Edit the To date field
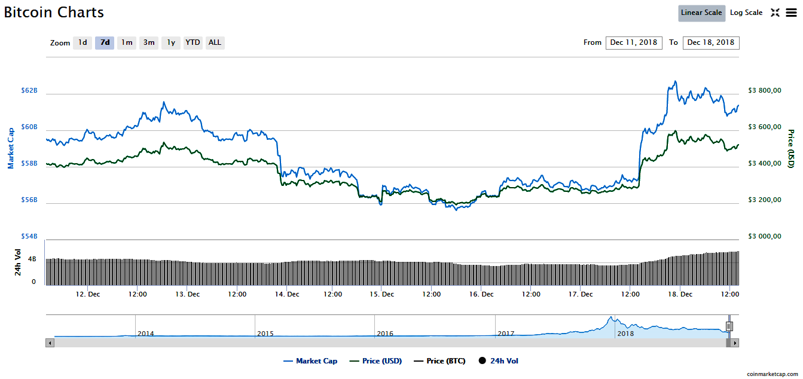Image resolution: width=803 pixels, height=379 pixels. coord(711,42)
